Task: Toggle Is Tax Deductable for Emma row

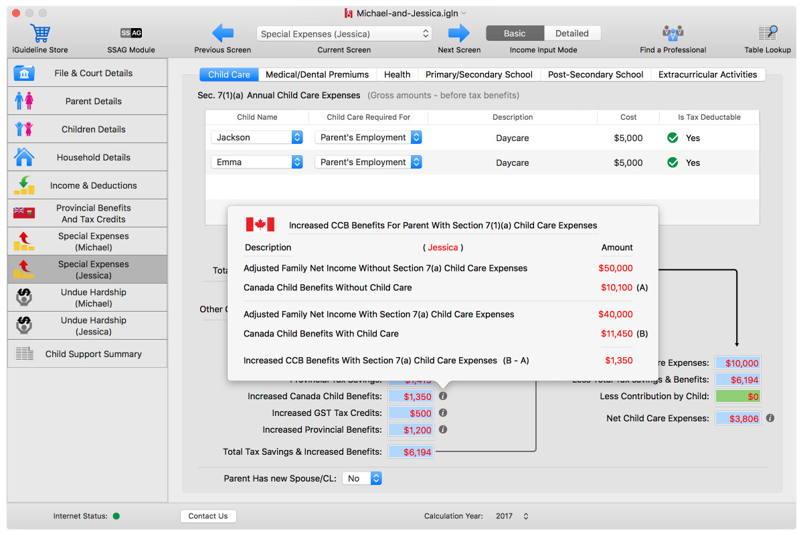Action: pyautogui.click(x=673, y=163)
